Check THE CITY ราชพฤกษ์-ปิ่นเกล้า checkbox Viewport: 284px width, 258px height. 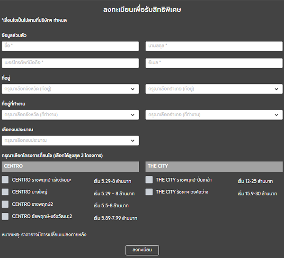[149, 180]
